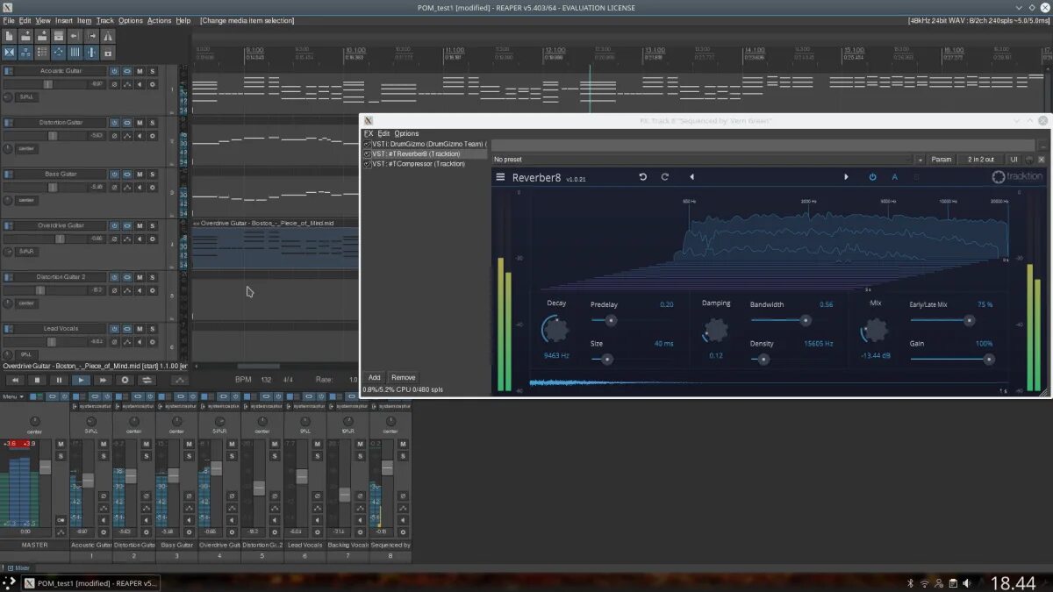
Task: Click the Reverber8 Early/Late Mix slider
Action: tap(951, 321)
